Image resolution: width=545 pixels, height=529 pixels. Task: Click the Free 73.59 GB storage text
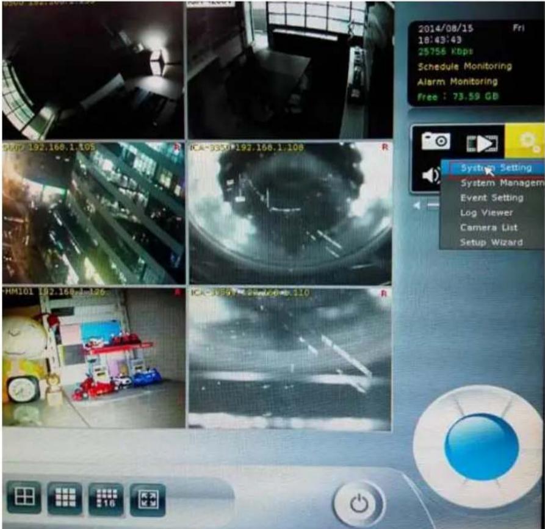(x=458, y=96)
